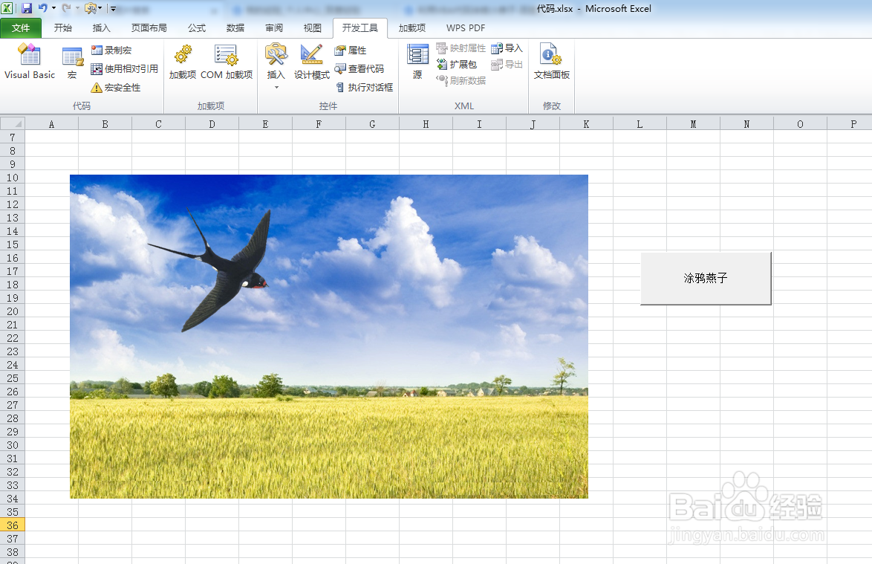
Task: Select column H header
Action: point(426,124)
